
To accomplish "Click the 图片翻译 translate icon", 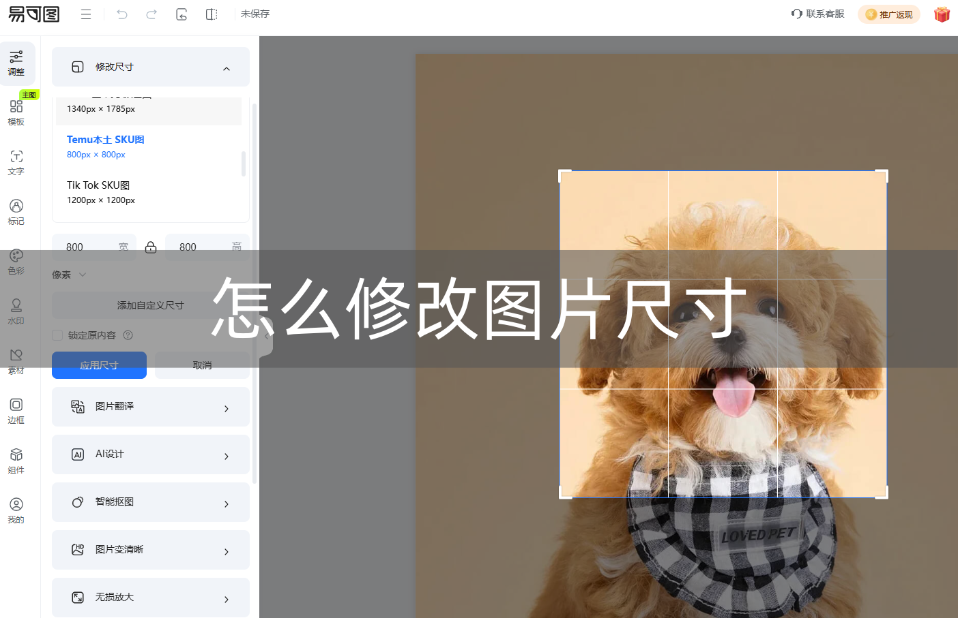I will 78,407.
